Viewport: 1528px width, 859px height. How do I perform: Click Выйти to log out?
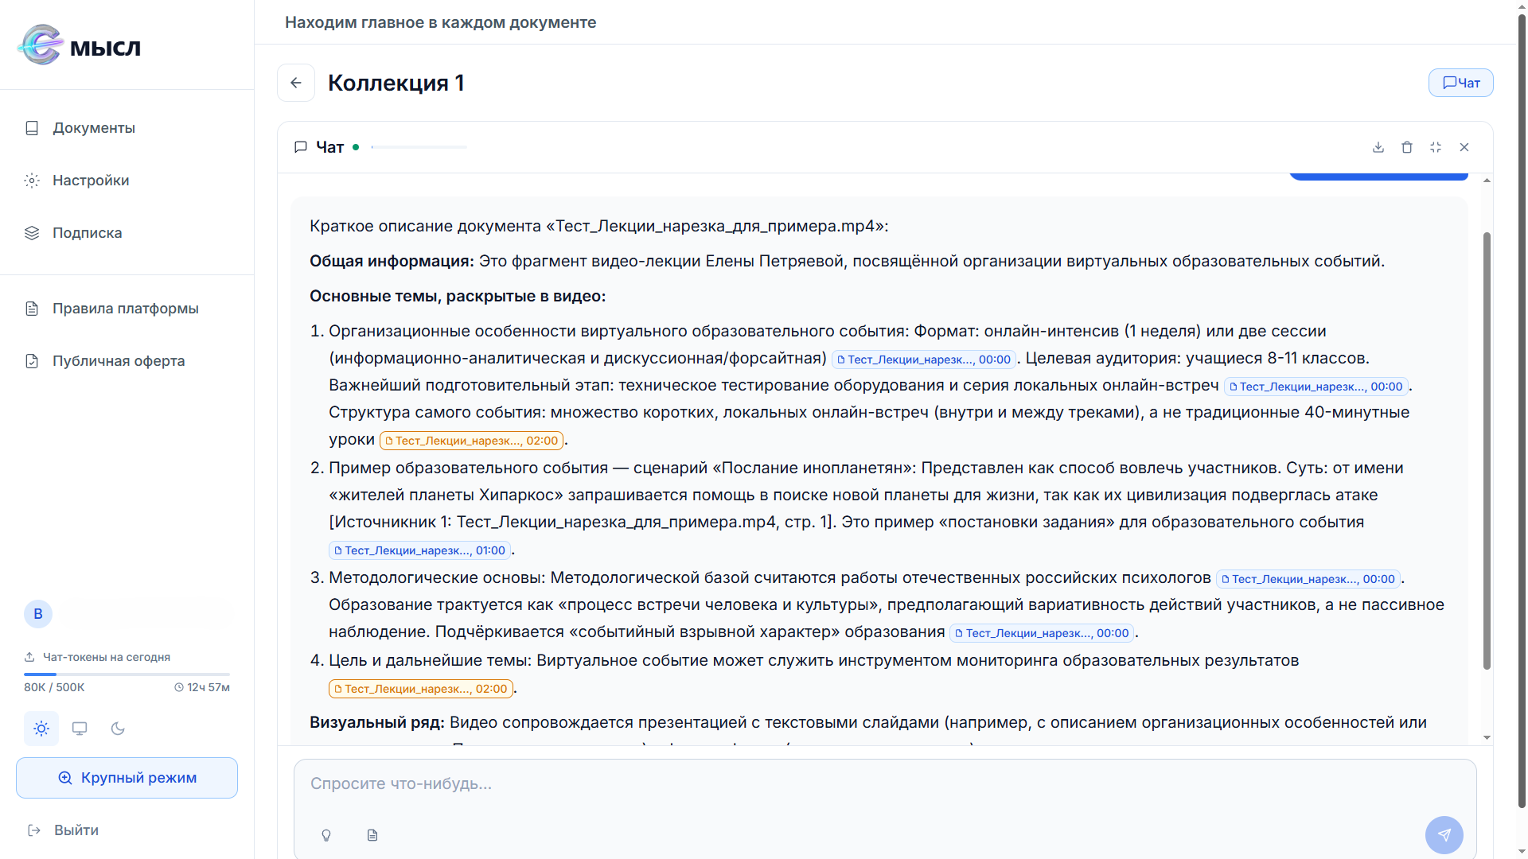[76, 830]
